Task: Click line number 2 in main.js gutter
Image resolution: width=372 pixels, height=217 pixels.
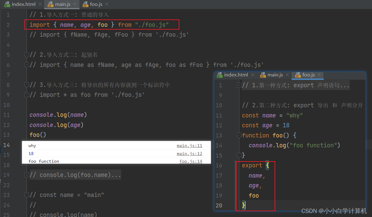Action: tap(8, 25)
